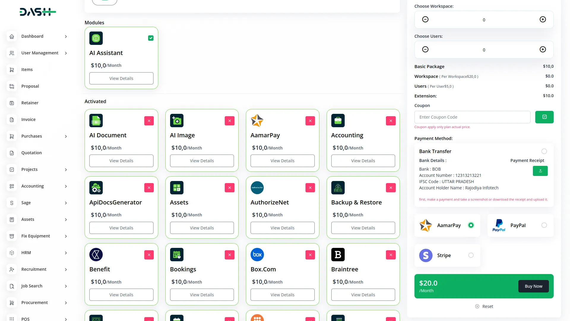Remove the Braintree module using red X
Image resolution: width=570 pixels, height=321 pixels.
[391, 255]
